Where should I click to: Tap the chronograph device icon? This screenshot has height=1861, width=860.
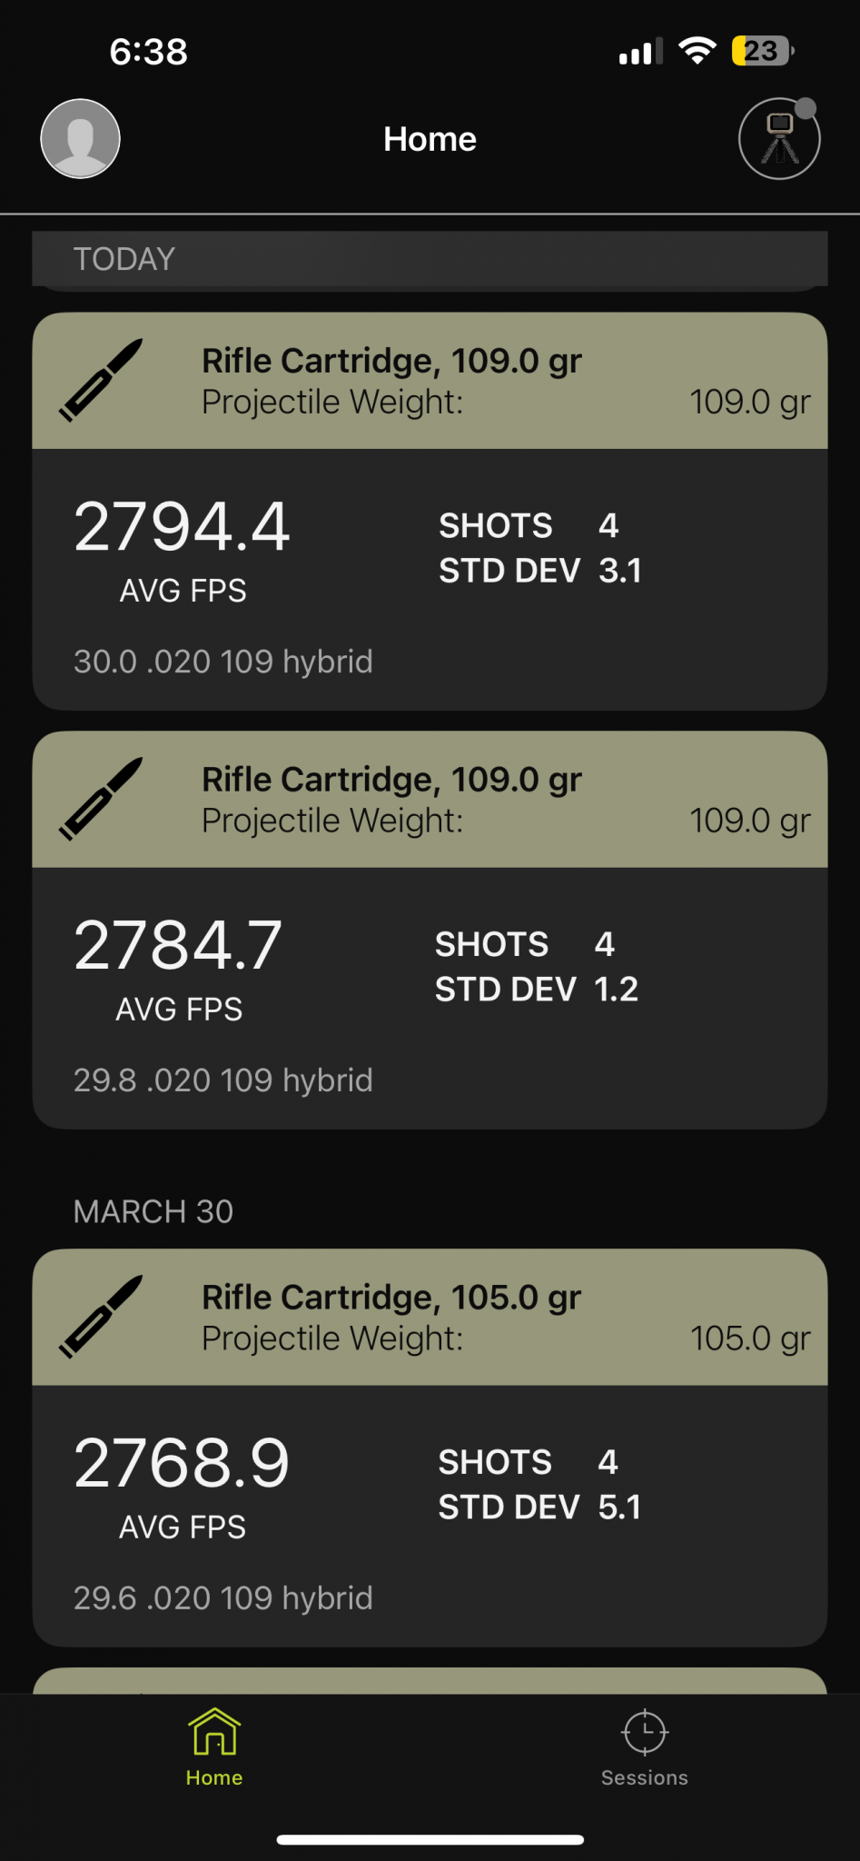(779, 139)
